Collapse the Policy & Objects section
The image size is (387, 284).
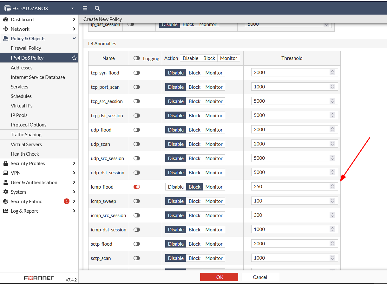pyautogui.click(x=74, y=38)
